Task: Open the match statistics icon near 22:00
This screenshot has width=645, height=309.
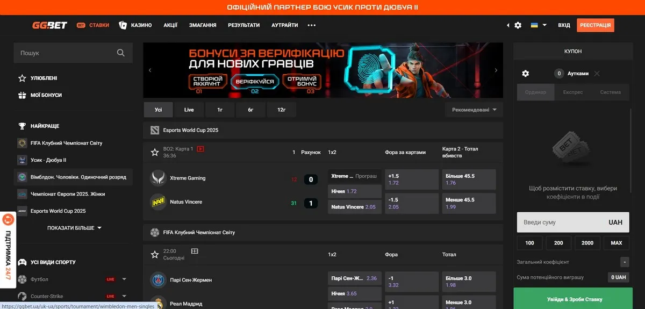Action: click(x=194, y=251)
